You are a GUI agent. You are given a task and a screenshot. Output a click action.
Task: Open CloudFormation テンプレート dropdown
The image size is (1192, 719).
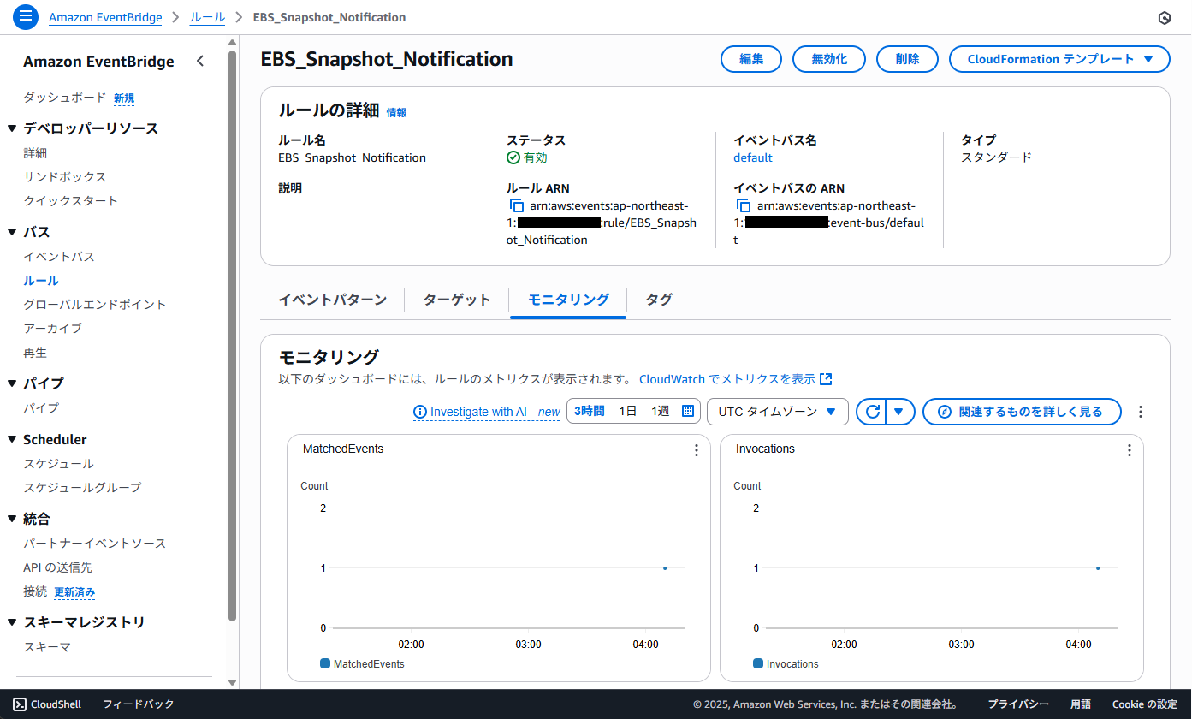(1059, 59)
